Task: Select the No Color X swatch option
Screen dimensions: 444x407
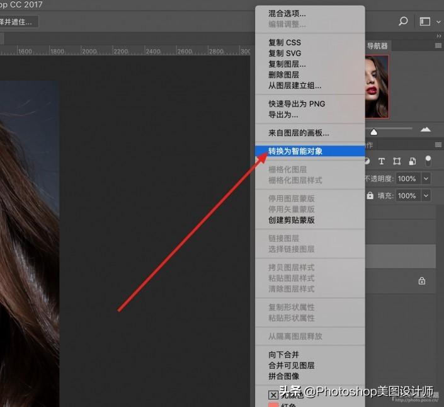Action: tap(273, 395)
